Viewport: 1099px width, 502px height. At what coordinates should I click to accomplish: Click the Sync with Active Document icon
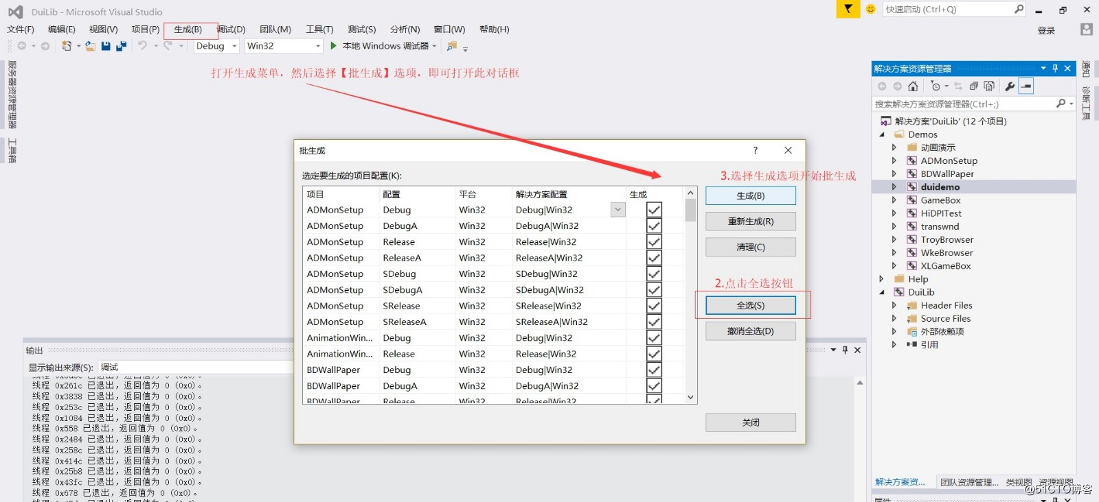click(x=958, y=86)
